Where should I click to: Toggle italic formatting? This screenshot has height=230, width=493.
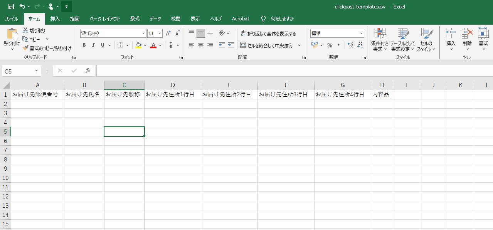(93, 45)
